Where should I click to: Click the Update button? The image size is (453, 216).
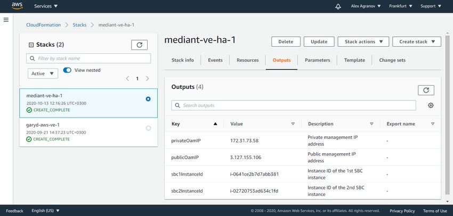(319, 41)
